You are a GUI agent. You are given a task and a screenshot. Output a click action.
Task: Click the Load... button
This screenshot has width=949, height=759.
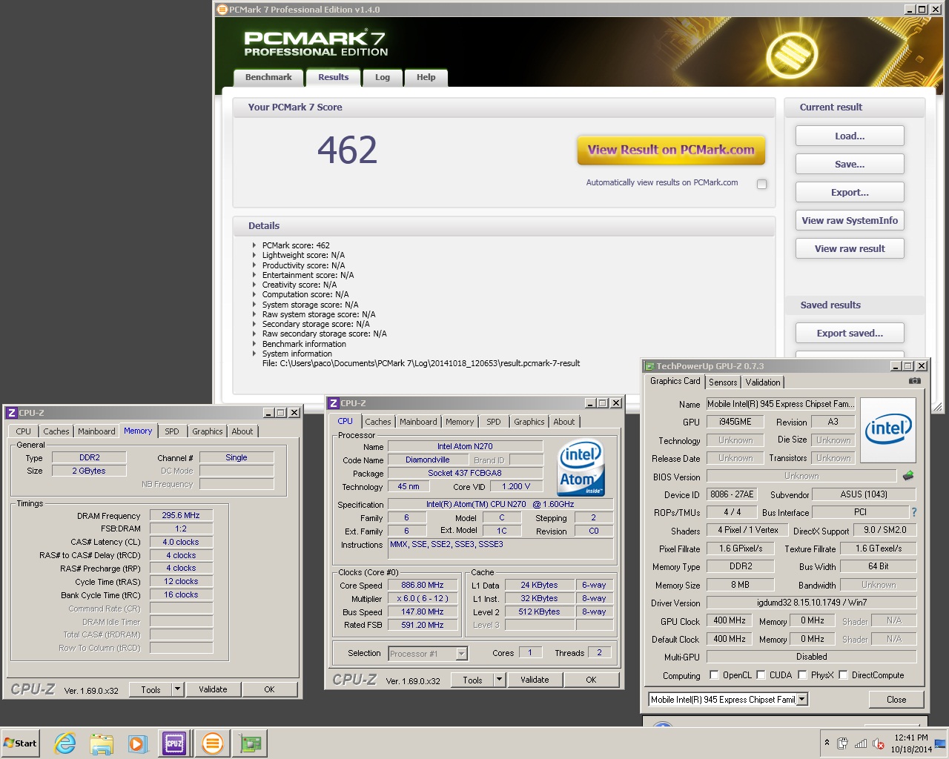tap(850, 136)
